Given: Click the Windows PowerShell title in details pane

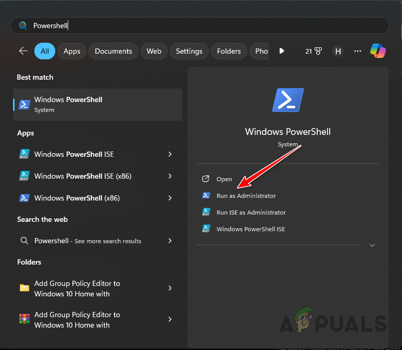Looking at the screenshot, I should (287, 132).
